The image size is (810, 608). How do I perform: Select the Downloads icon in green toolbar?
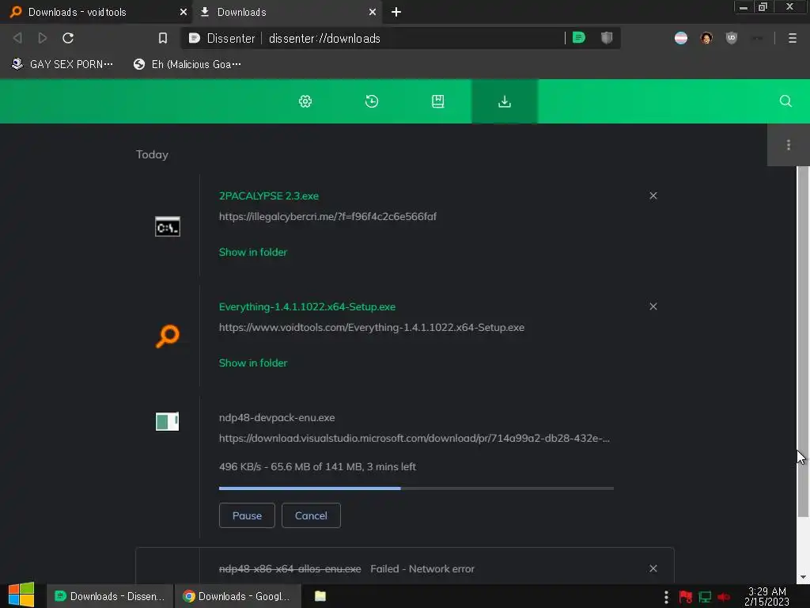505,101
